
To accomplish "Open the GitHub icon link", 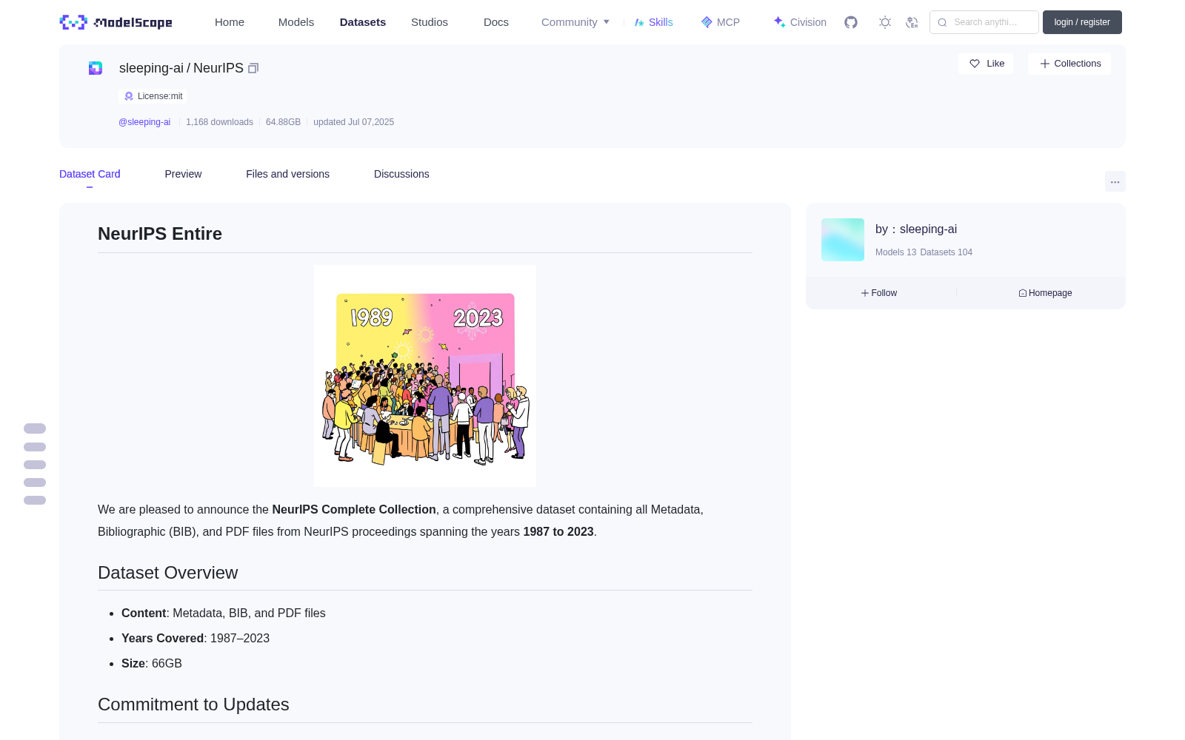I will [851, 22].
